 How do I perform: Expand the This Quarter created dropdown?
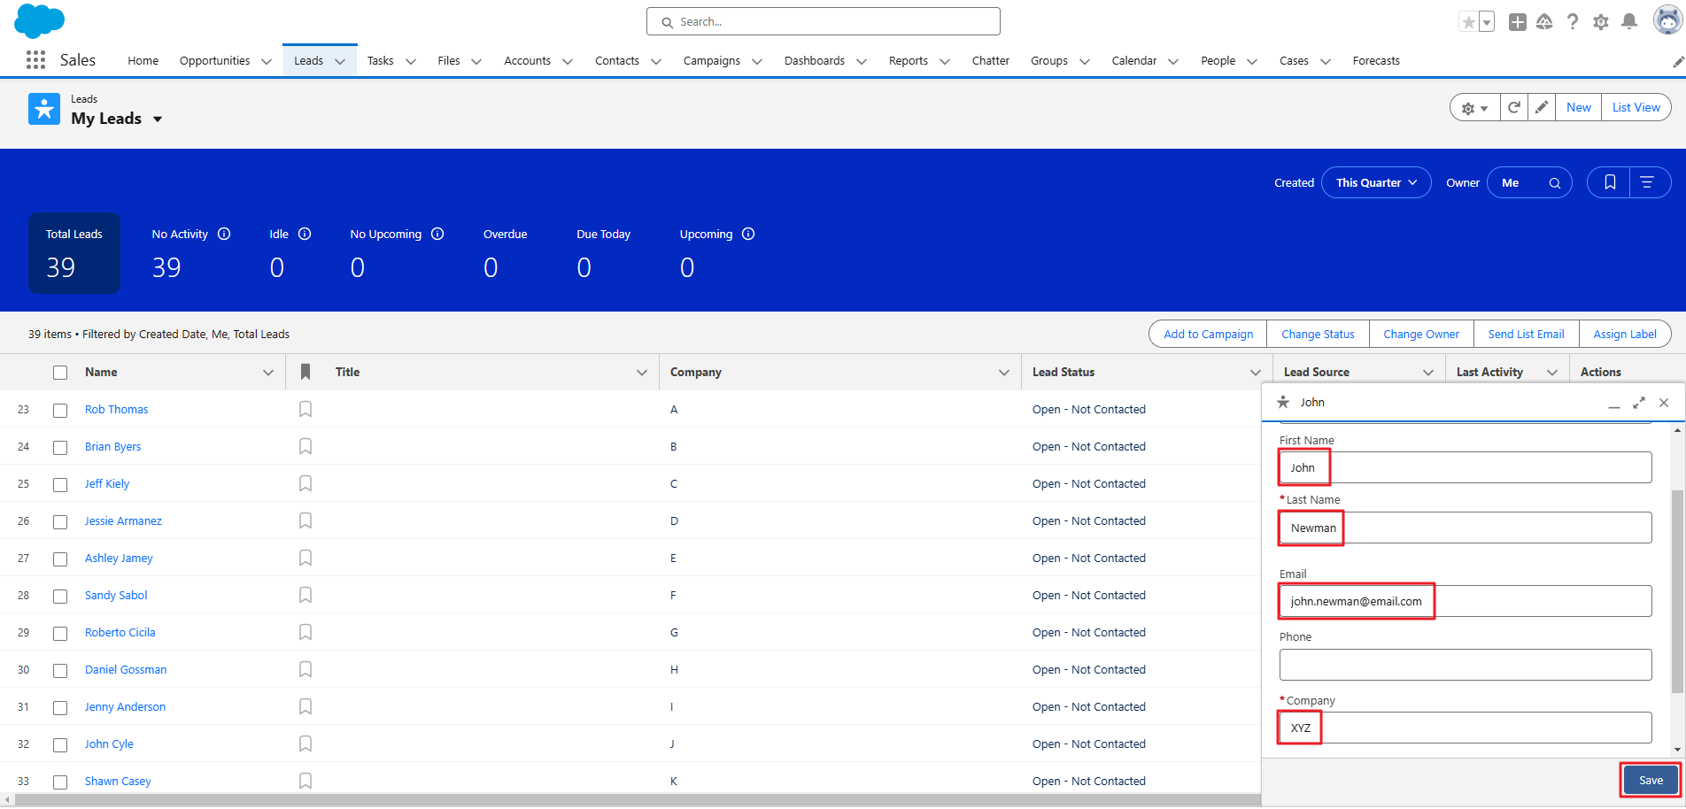pos(1376,182)
